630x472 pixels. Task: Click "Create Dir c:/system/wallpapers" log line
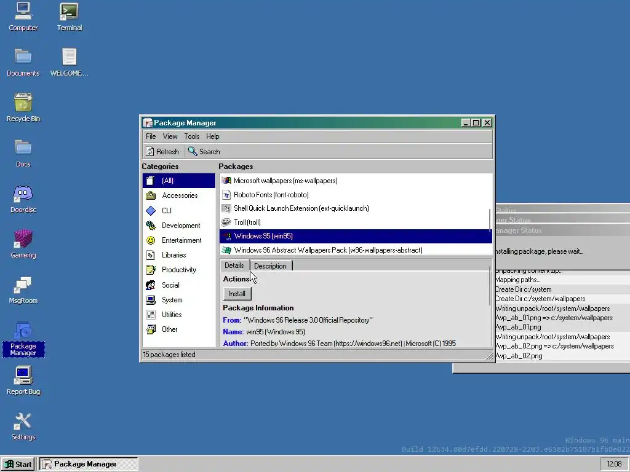click(540, 299)
